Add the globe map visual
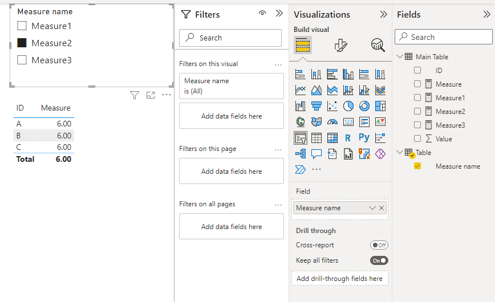This screenshot has height=302, width=495. click(x=300, y=122)
